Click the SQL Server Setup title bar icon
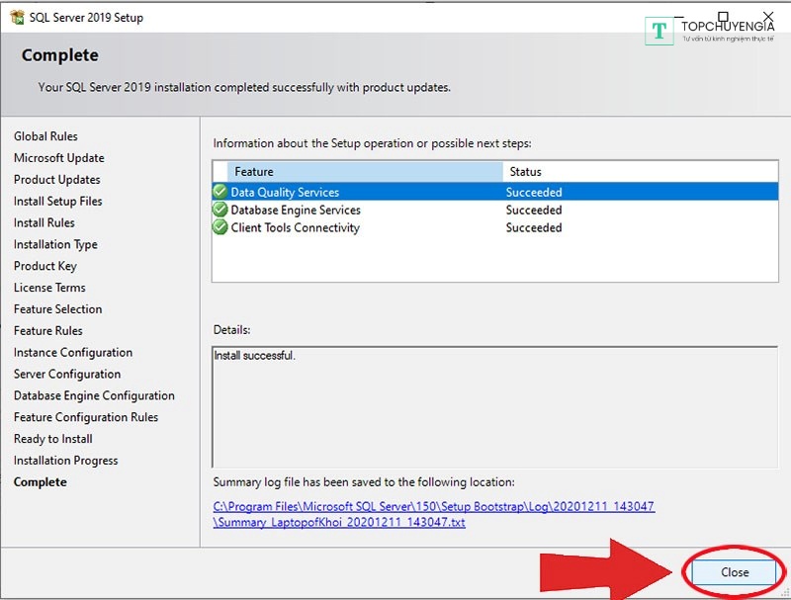791x600 pixels. pos(17,17)
